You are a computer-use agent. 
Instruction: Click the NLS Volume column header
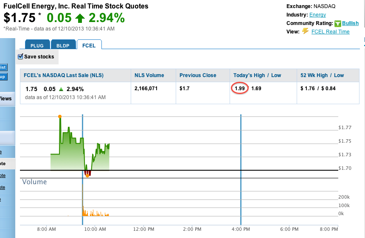click(x=149, y=75)
